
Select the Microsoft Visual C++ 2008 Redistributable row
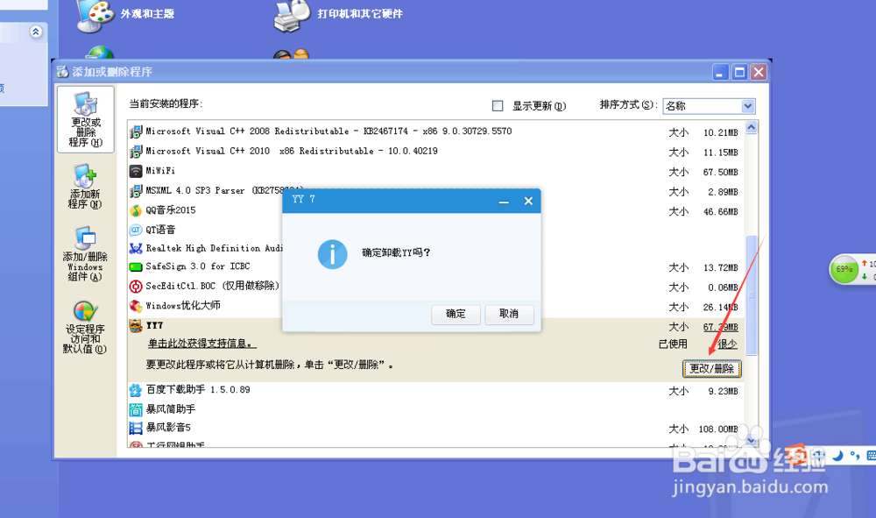tap(435, 131)
